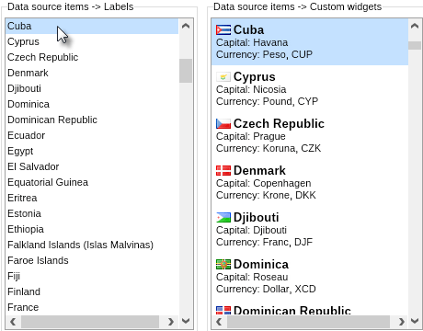Select Dominica in the Labels list
This screenshot has width=423, height=331.
92,104
